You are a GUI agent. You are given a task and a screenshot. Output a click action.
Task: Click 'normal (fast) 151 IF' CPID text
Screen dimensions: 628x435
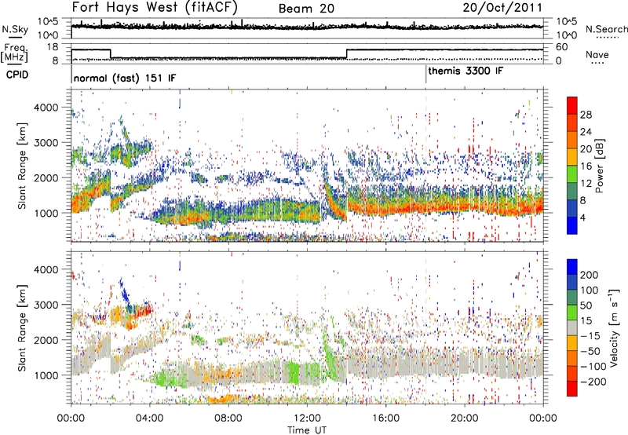[125, 79]
